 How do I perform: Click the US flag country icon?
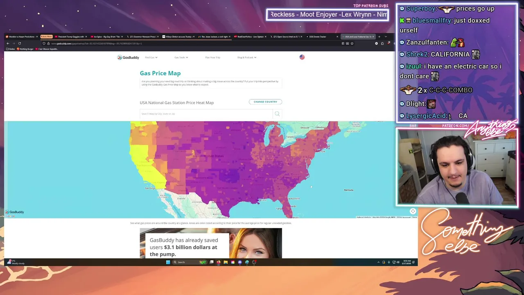(302, 57)
